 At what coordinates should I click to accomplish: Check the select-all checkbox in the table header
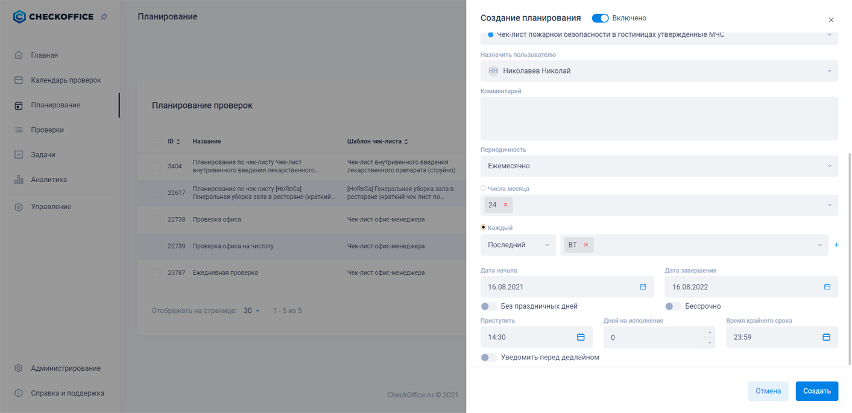pos(156,140)
